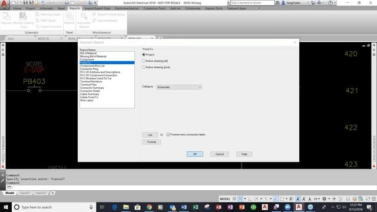The width and height of the screenshot is (377, 212).
Task: Click the Format button
Action: click(151, 142)
